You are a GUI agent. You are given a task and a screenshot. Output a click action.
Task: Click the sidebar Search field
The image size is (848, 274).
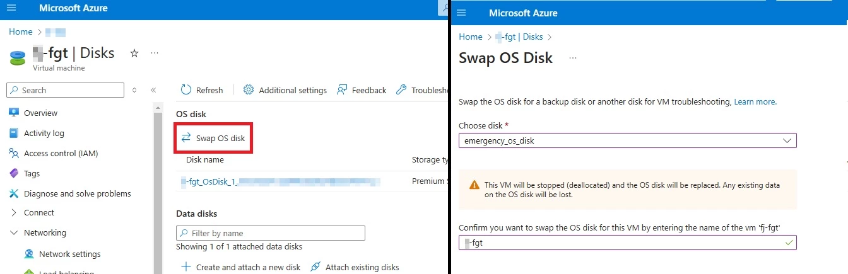(65, 90)
